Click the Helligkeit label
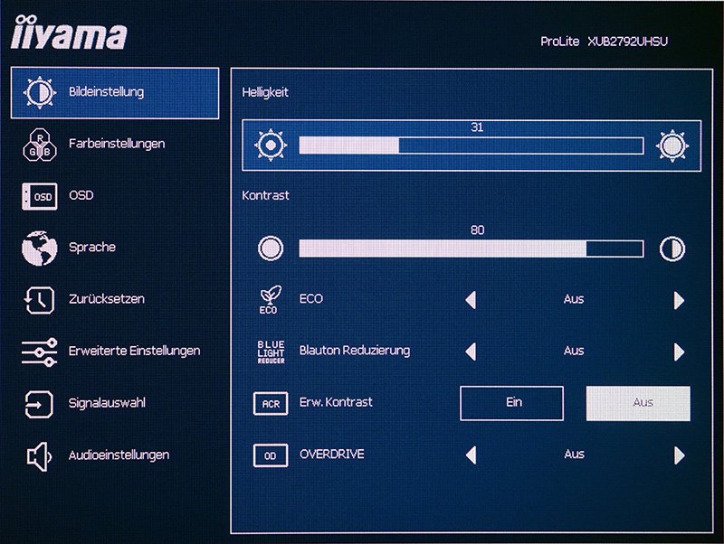Image resolution: width=724 pixels, height=544 pixels. tap(265, 93)
